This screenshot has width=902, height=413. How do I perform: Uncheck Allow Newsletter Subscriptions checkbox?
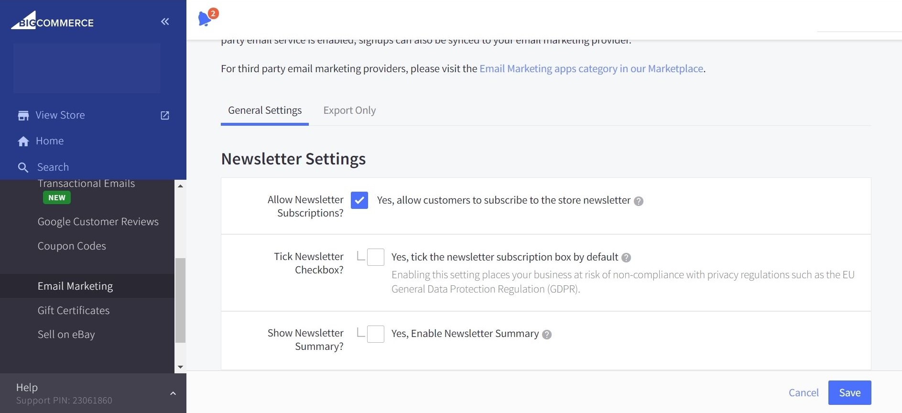tap(359, 200)
